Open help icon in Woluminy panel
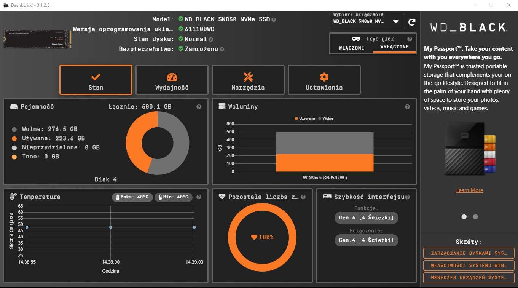The height and width of the screenshot is (288, 518). click(x=407, y=107)
